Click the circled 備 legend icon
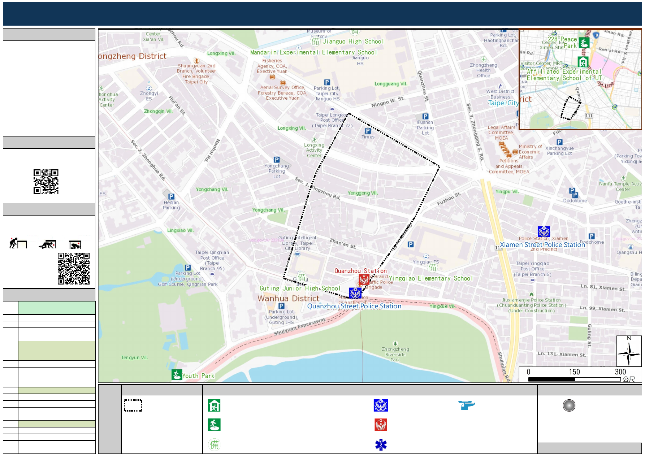 [214, 444]
